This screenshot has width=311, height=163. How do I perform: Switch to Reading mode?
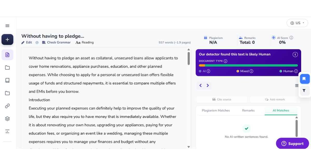pos(84,42)
